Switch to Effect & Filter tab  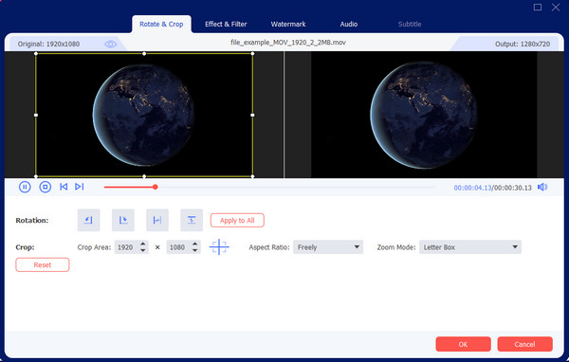coord(226,24)
